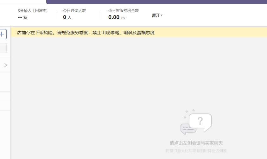Click the 0.00 元 group amount value

tap(117, 17)
